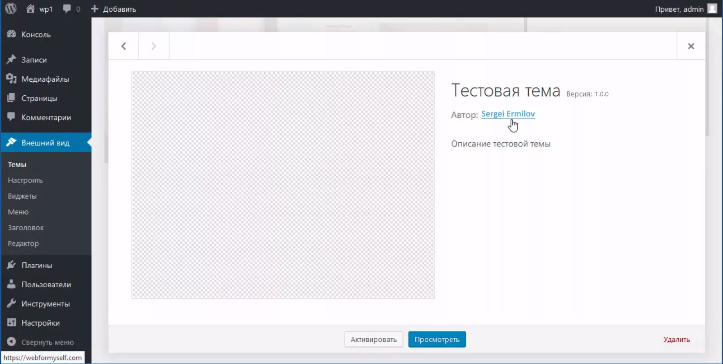Screen dimensions: 723x364
Task: Select Виджеты submenu item
Action: coord(22,196)
